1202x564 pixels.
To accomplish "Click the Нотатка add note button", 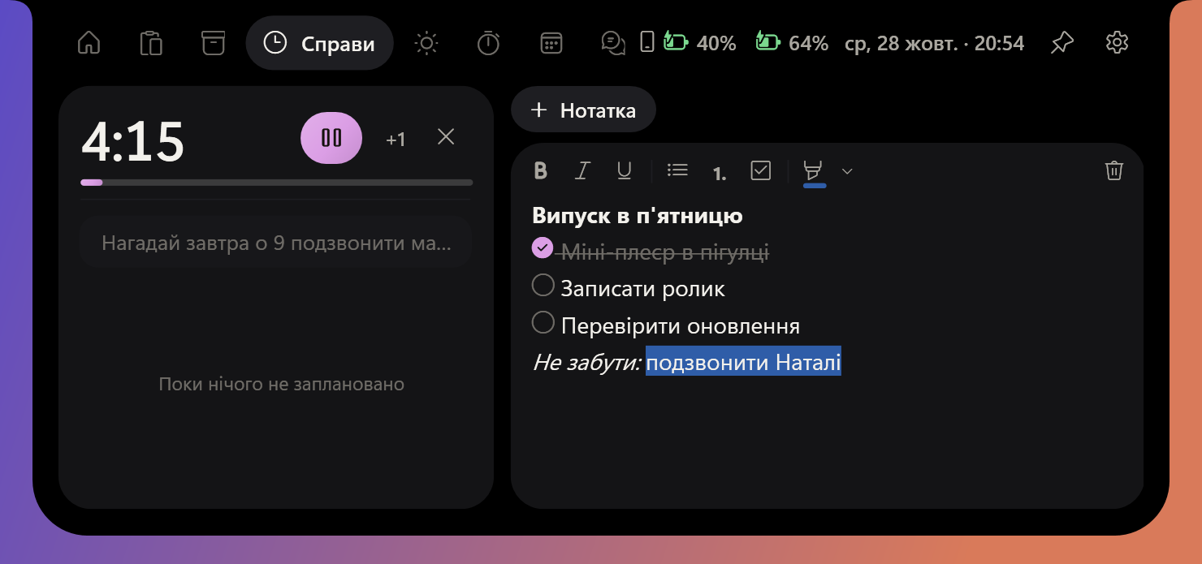I will point(583,110).
